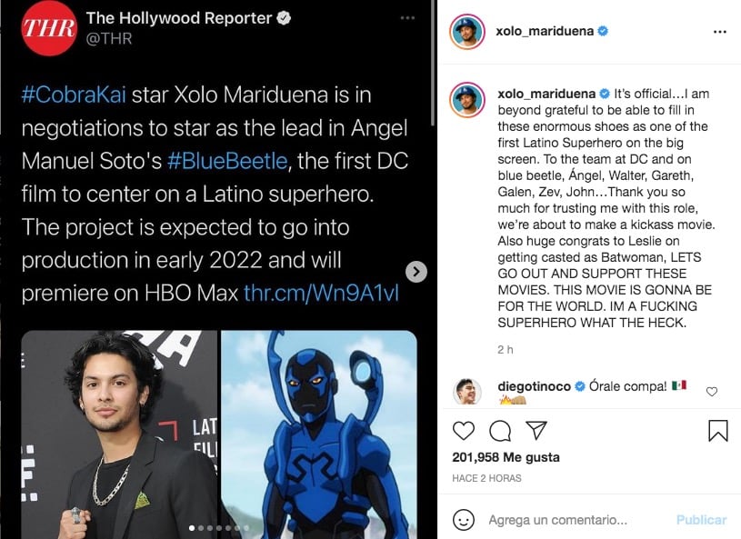Save the post with the bookmark icon
Viewport: 741px width, 539px height.
coord(718,430)
